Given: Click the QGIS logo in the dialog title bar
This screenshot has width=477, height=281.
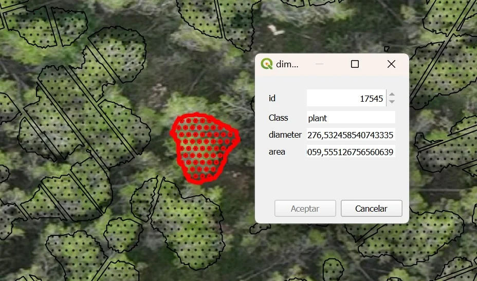Looking at the screenshot, I should [x=267, y=64].
